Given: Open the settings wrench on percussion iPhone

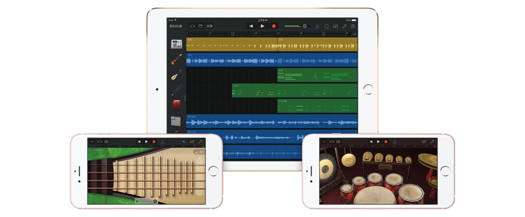Looking at the screenshot, I should click(x=432, y=142).
